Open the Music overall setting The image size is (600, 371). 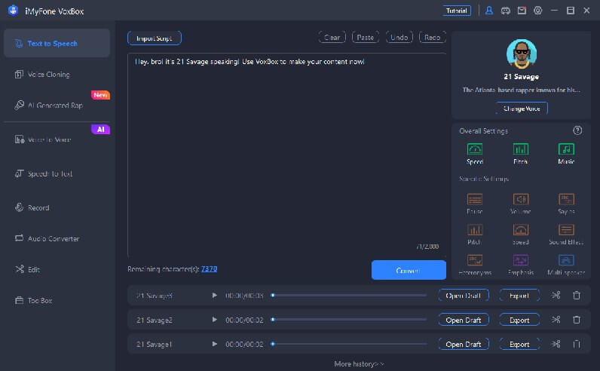(566, 153)
